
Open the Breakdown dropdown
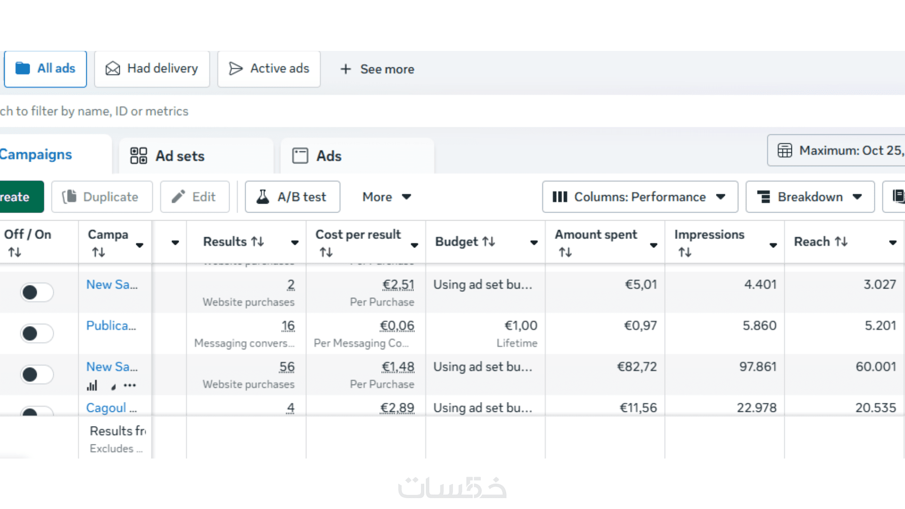tap(810, 197)
